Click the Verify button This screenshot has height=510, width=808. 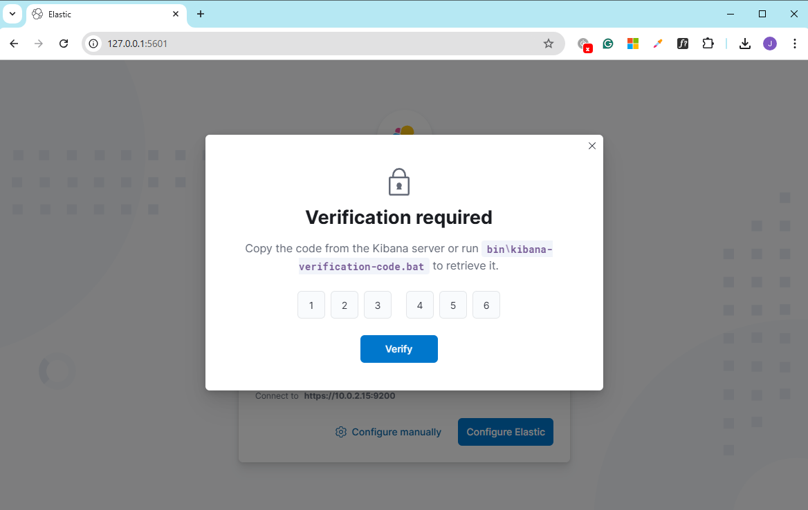(399, 349)
